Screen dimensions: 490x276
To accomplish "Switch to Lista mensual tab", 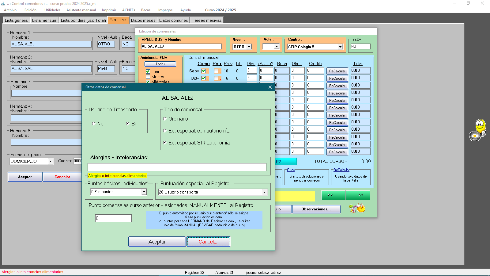I will [44, 20].
